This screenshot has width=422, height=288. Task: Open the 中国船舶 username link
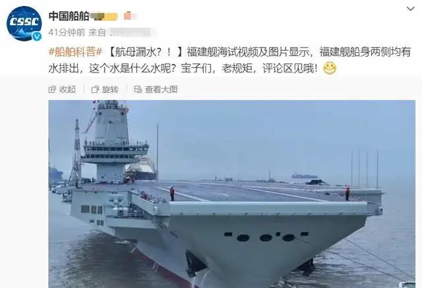(x=69, y=16)
